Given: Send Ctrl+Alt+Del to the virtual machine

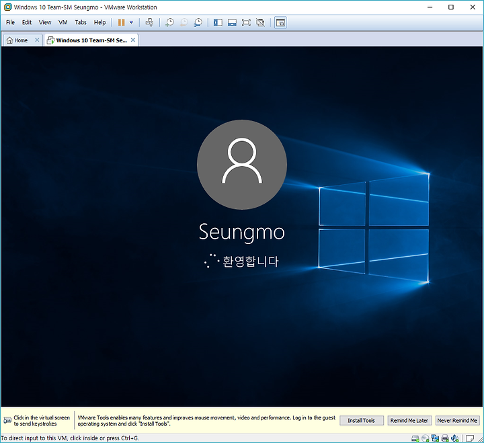Looking at the screenshot, I should [149, 23].
